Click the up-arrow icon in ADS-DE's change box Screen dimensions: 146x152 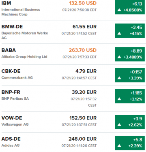[x=119, y=146]
